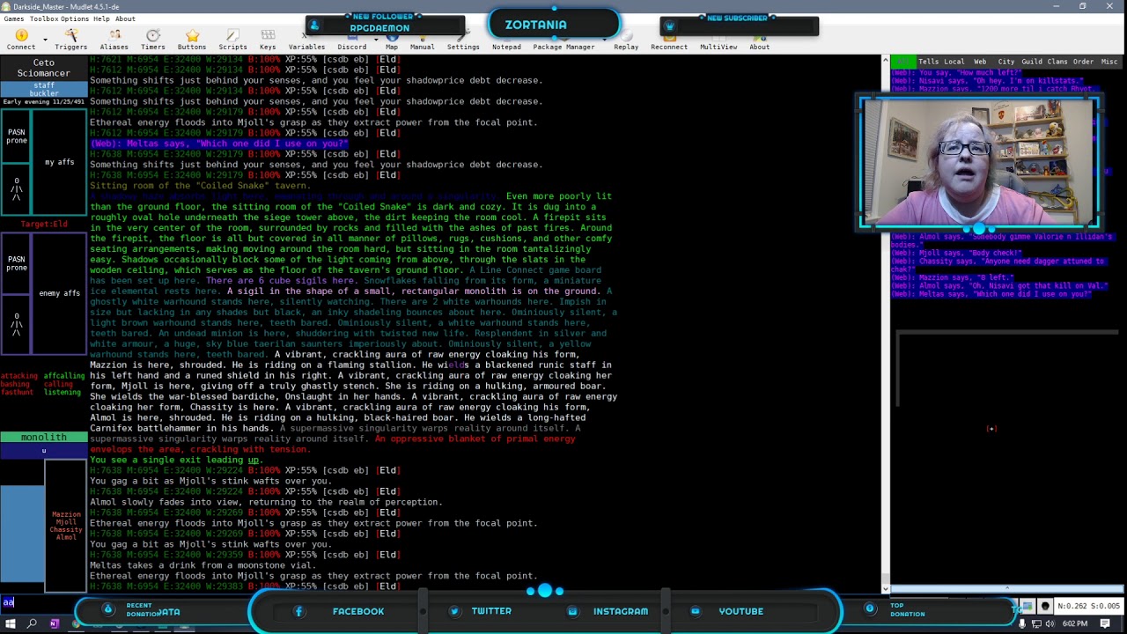Image resolution: width=1127 pixels, height=634 pixels.
Task: Open the Scripts editor
Action: 232,40
